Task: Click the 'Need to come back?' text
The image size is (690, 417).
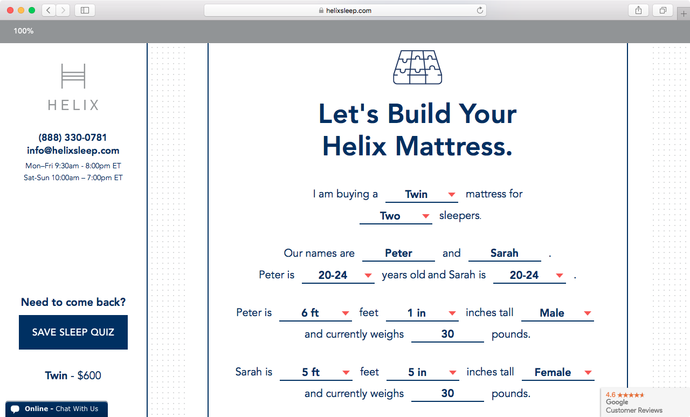Action: (x=73, y=302)
